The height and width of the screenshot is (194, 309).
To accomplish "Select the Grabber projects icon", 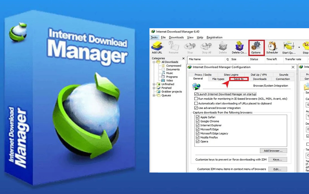I will (x=158, y=92).
